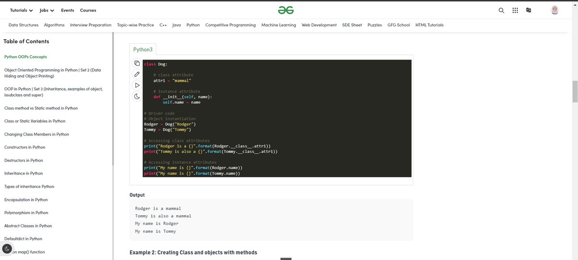Screen dimensions: 578x260
Task: Open C++ in navigation bar
Action: (163, 25)
